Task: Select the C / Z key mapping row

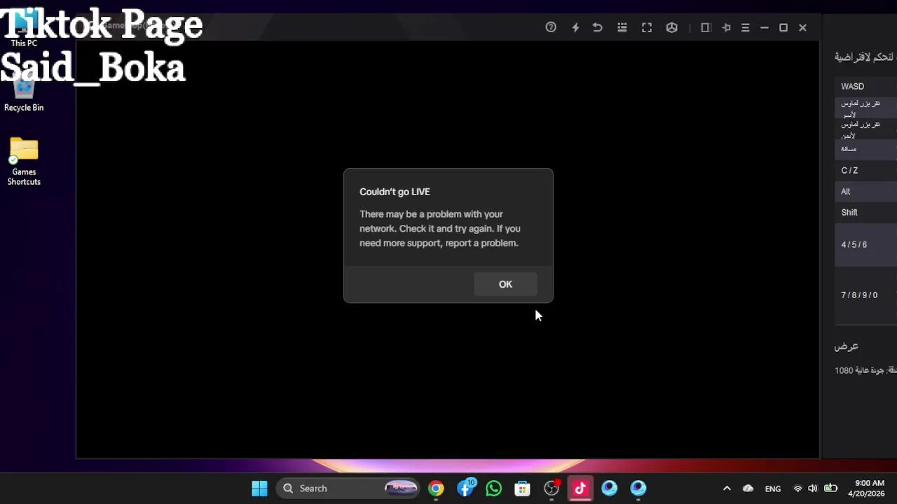Action: click(865, 170)
